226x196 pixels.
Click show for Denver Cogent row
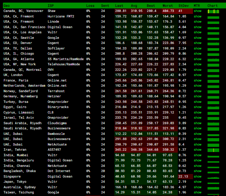198,43
